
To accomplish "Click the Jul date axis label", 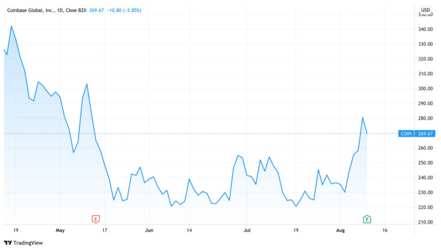I will 247,230.
